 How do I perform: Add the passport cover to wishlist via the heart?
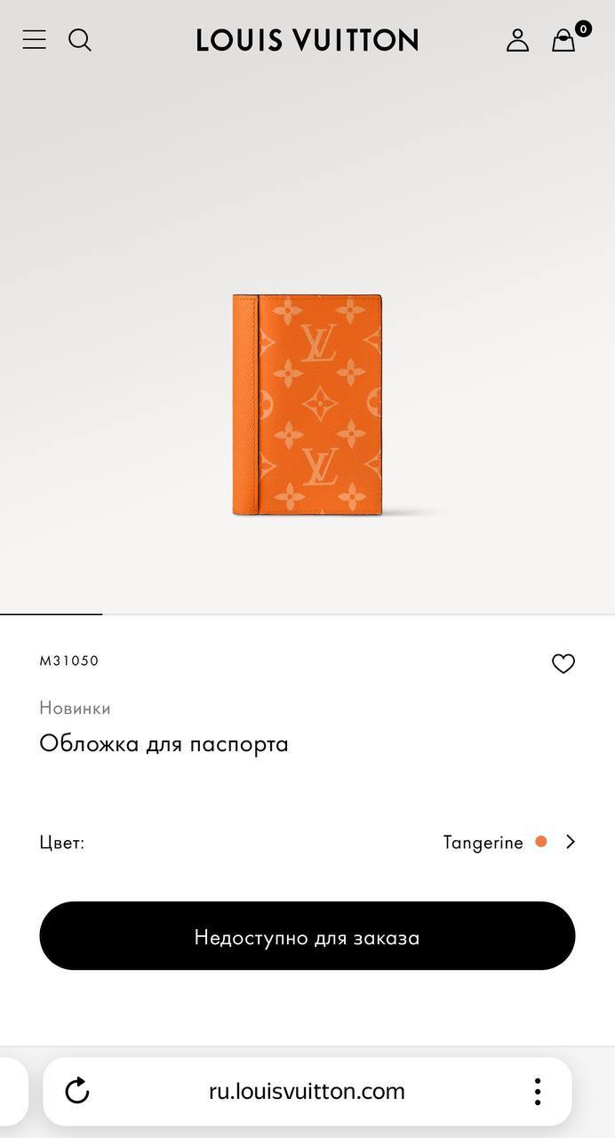click(563, 663)
